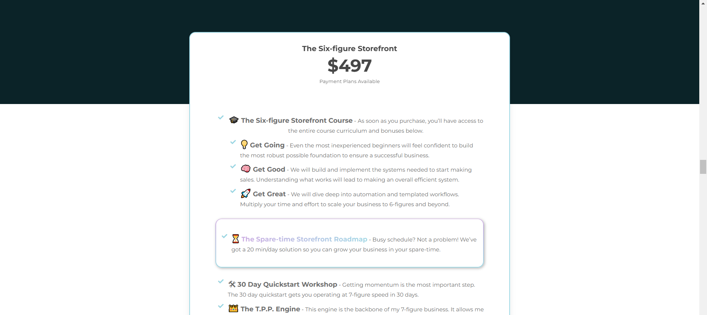The image size is (707, 315).
Task: Click the crown icon beside T.P.P. Engine
Action: (x=233, y=308)
